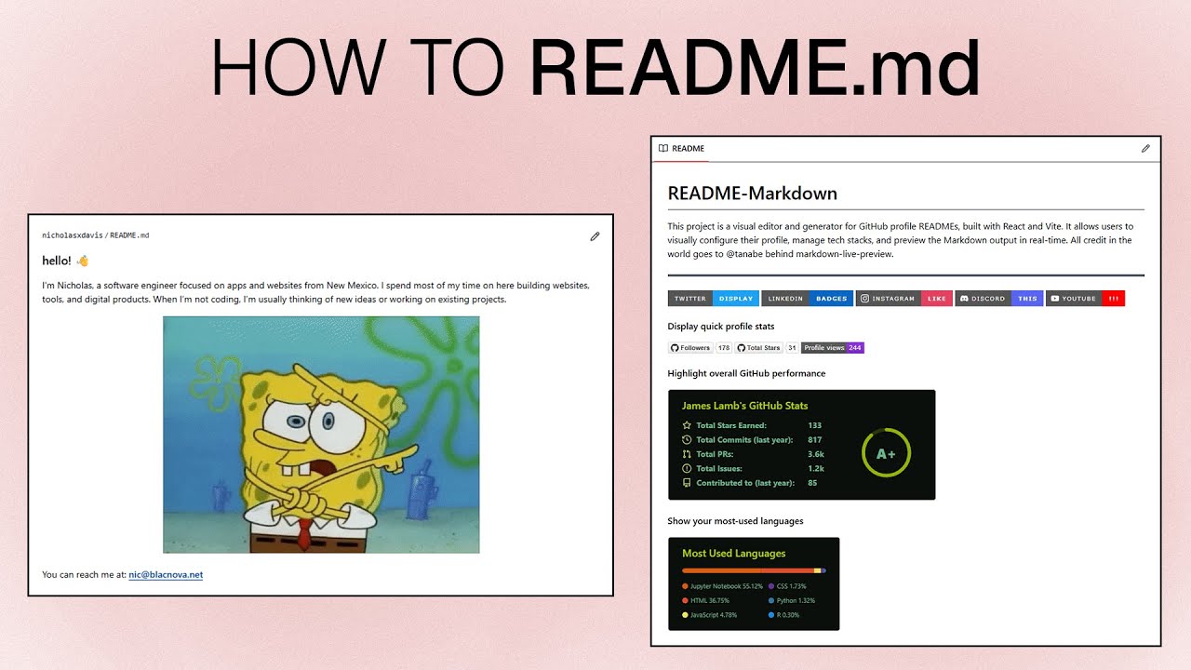Click James Lamb's GitHub Stats card
This screenshot has height=670, width=1191.
pos(801,445)
